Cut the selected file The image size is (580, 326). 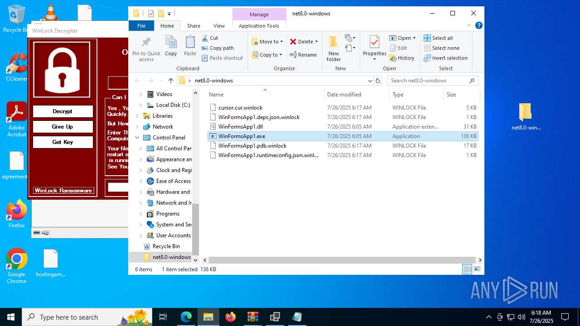click(x=210, y=38)
